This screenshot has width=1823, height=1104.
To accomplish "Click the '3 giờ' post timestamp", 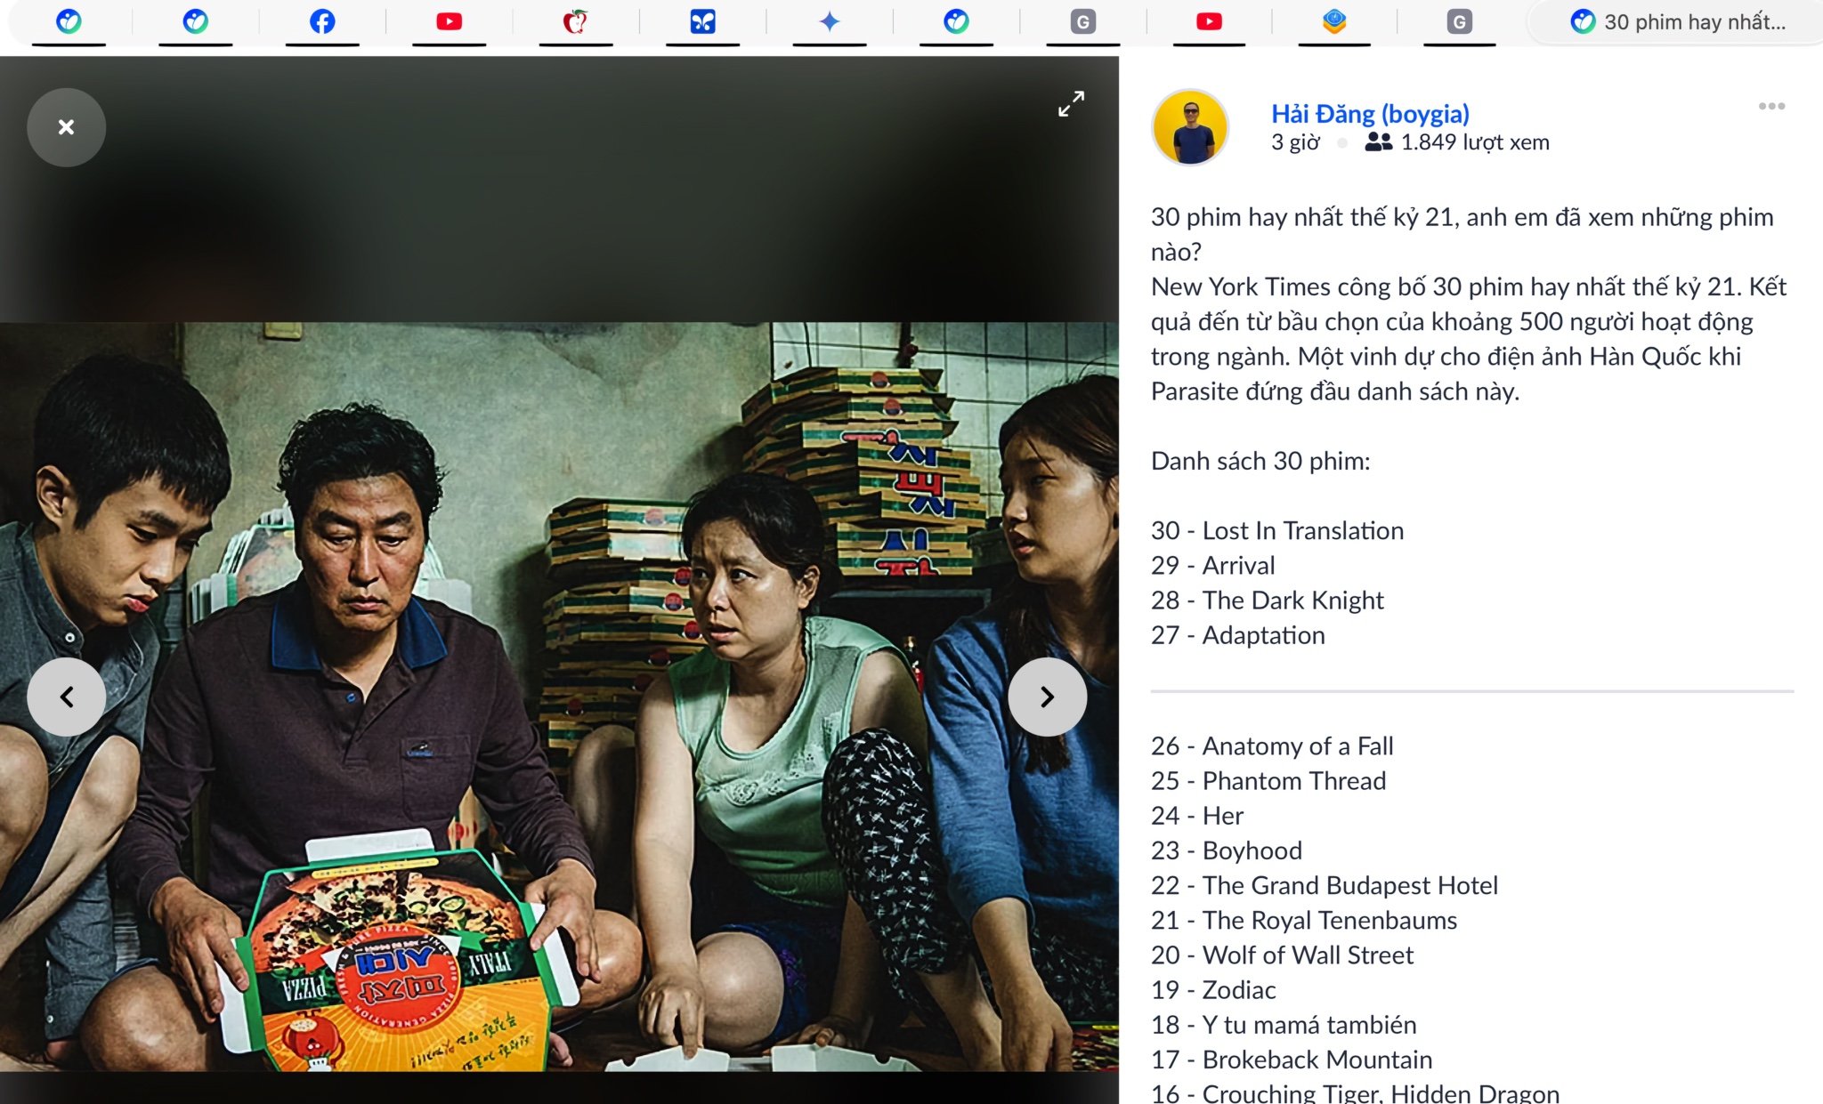I will click(1295, 142).
